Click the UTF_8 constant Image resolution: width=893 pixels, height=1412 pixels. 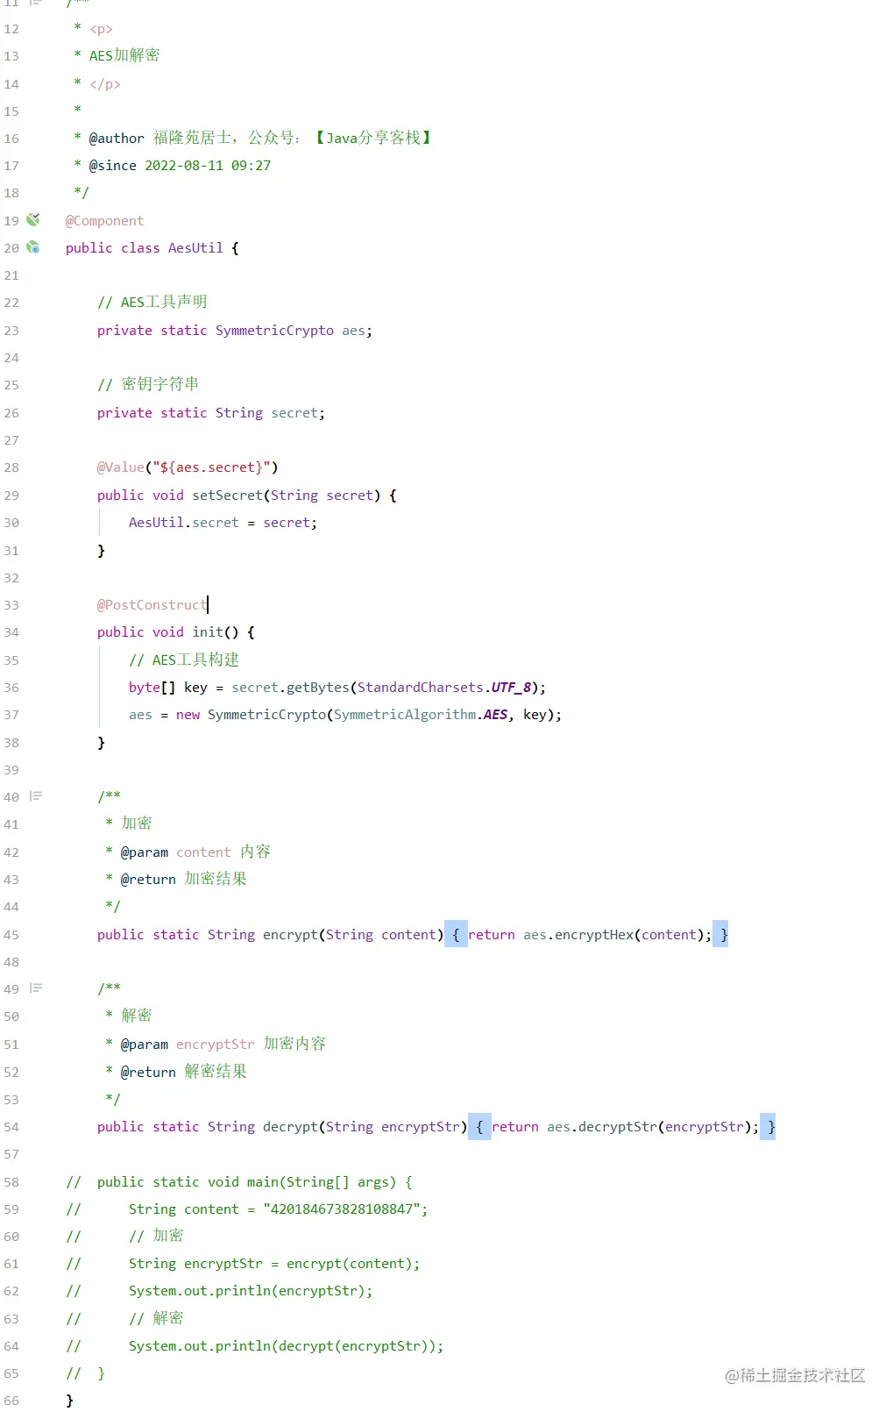point(511,688)
